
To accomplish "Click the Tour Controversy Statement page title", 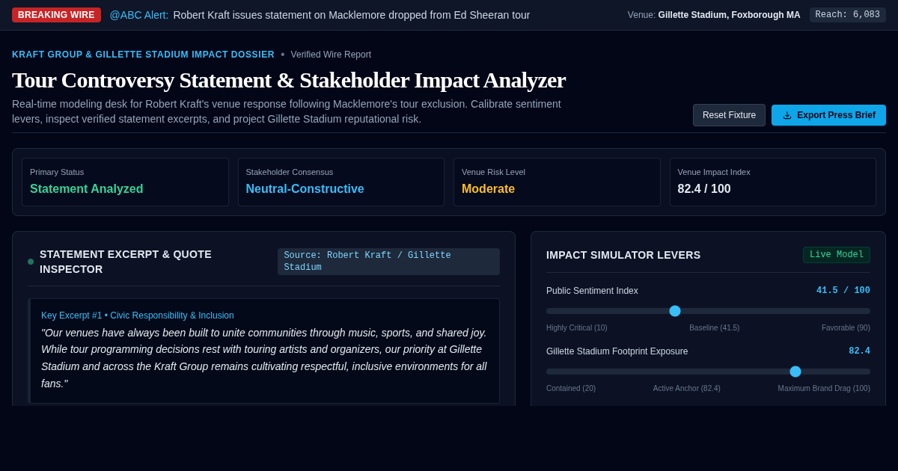I will pyautogui.click(x=289, y=80).
